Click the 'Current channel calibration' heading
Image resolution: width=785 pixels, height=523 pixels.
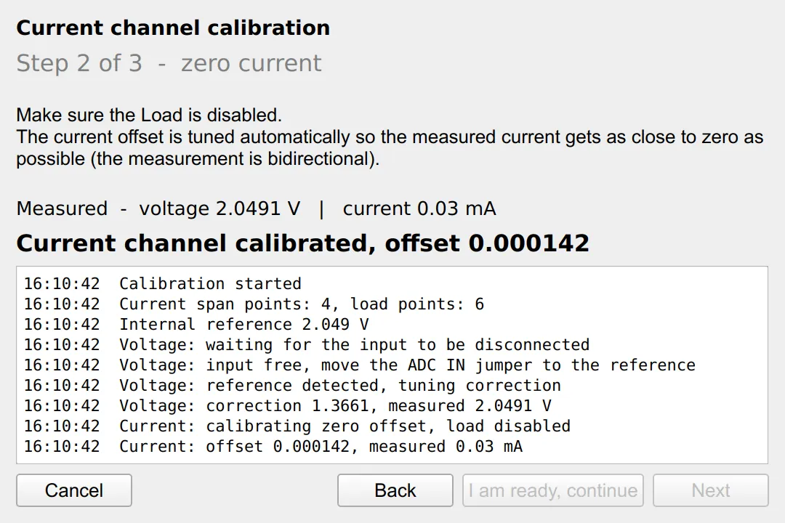coord(173,28)
